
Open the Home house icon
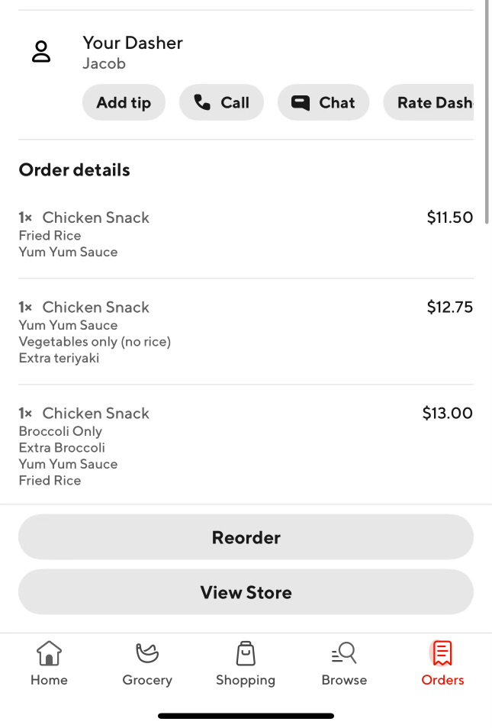click(49, 653)
